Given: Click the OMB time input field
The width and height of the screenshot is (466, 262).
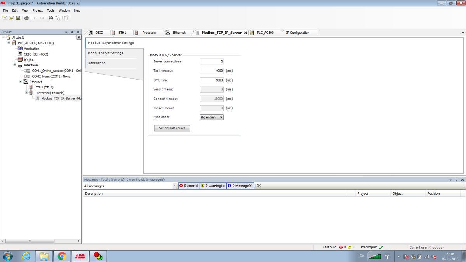Looking at the screenshot, I should pos(212,80).
